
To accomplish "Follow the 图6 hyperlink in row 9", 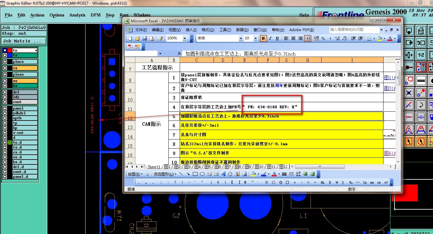I will click(390, 153).
